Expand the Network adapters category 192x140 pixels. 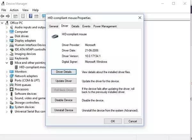pyautogui.click(x=7, y=76)
